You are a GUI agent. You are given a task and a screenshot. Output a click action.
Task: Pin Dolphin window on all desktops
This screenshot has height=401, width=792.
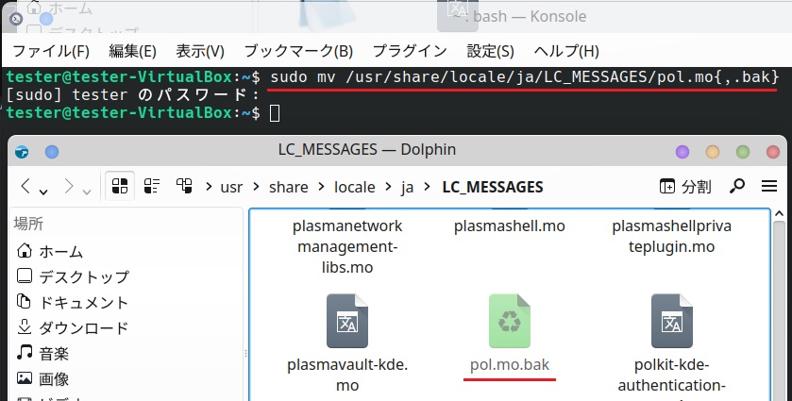(x=51, y=151)
